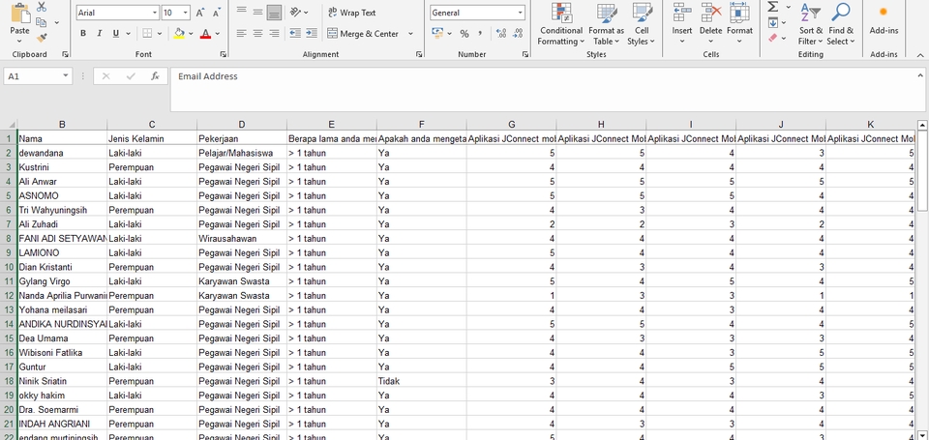Apply cell borders icon
The image size is (929, 440).
pos(147,34)
